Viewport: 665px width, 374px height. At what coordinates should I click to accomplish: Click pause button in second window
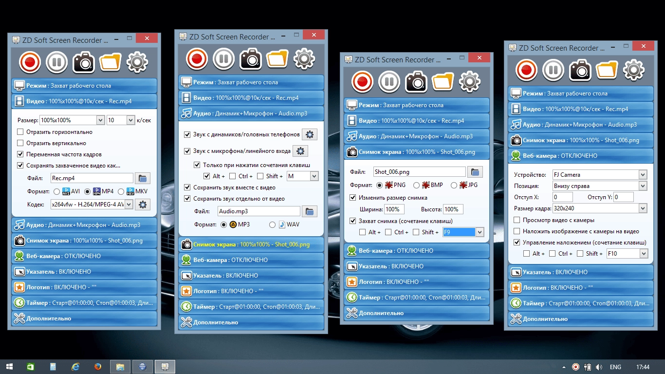223,58
